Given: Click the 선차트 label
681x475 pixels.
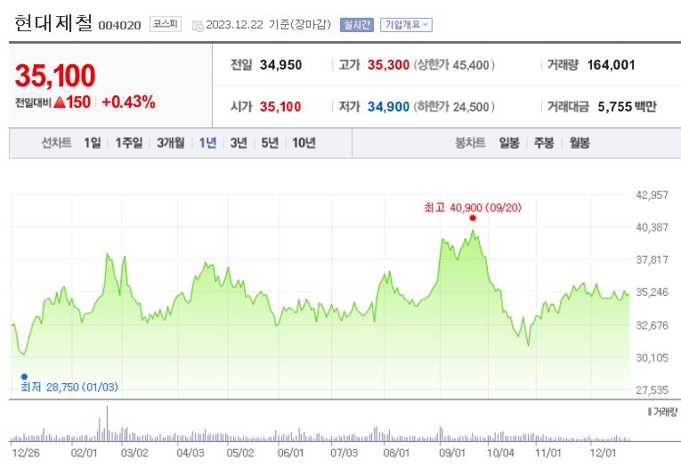Looking at the screenshot, I should [56, 143].
